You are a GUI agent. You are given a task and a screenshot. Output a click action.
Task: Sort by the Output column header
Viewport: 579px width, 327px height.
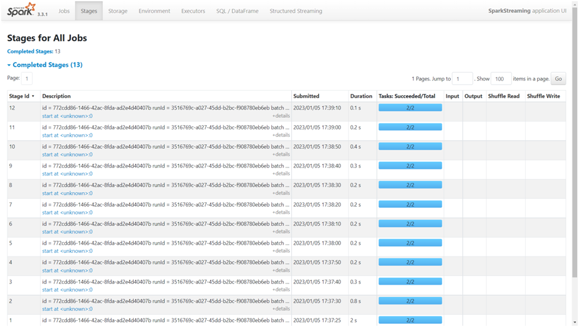474,96
